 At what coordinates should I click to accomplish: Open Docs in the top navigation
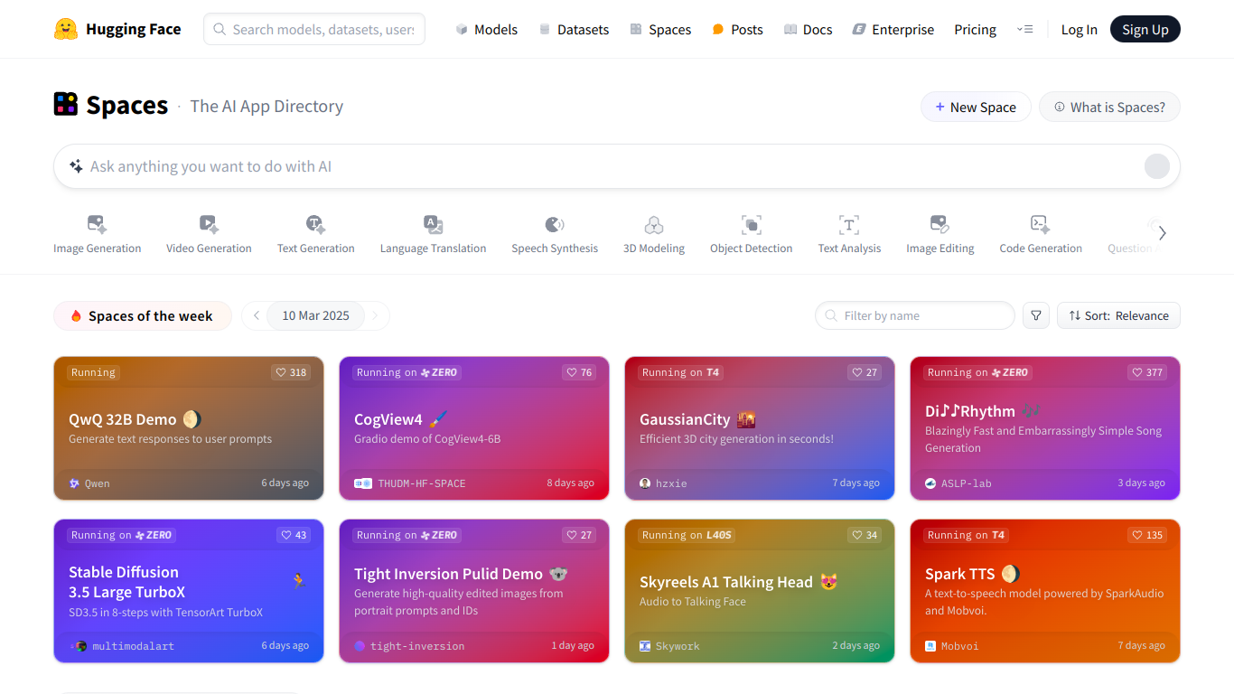808,29
